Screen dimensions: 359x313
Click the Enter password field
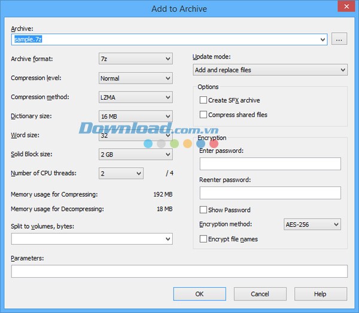click(270, 164)
